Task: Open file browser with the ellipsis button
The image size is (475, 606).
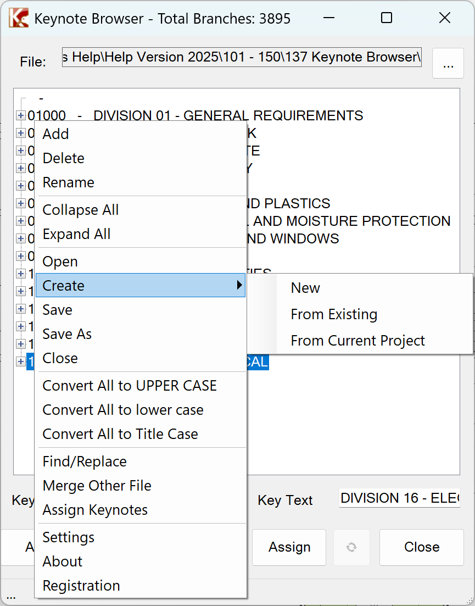Action: pyautogui.click(x=448, y=64)
